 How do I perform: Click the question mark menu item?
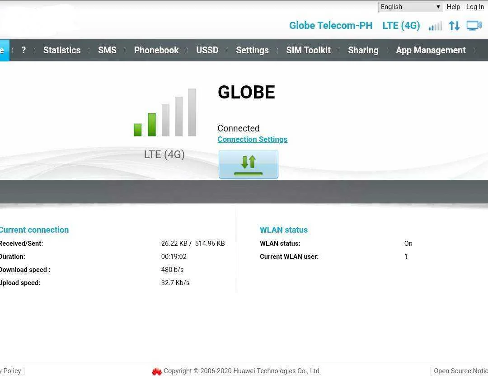point(23,50)
